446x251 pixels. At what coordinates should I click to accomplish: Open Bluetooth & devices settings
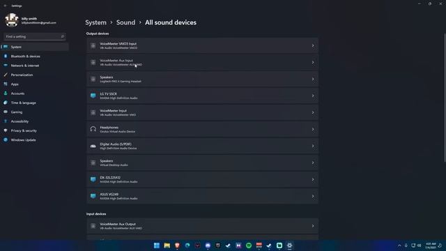tap(35, 56)
